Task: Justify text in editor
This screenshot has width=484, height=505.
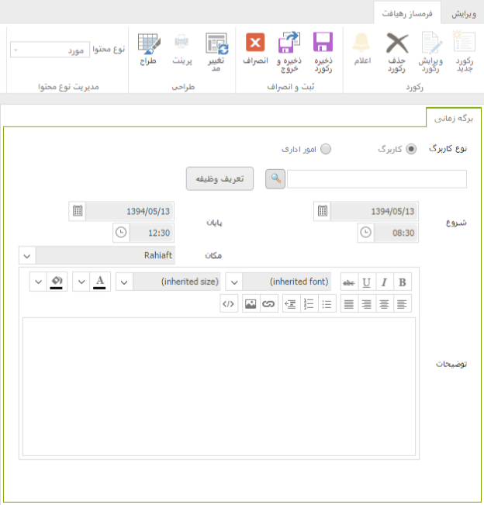Action: click(349, 303)
